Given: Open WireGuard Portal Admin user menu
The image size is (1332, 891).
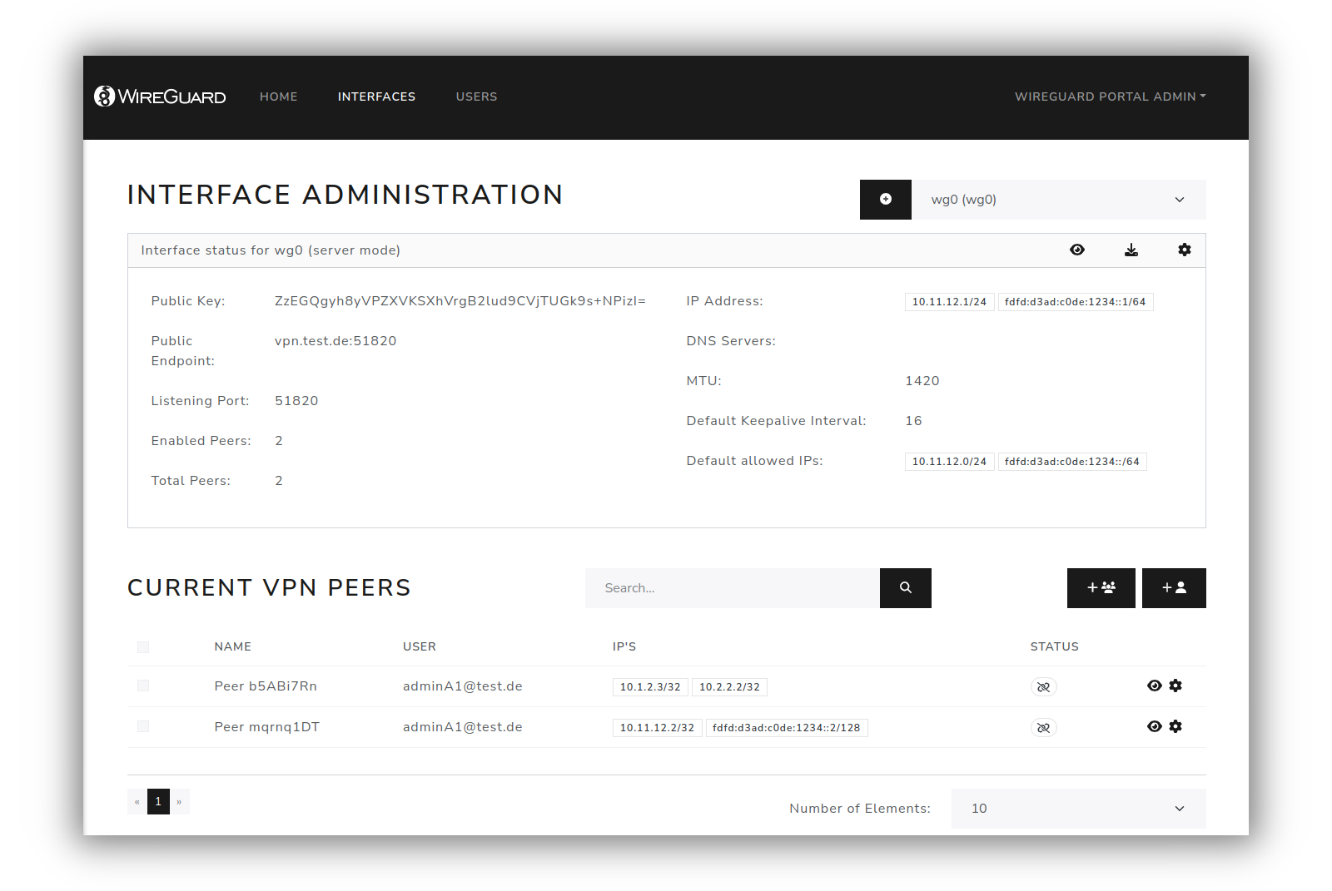Looking at the screenshot, I should [1110, 97].
